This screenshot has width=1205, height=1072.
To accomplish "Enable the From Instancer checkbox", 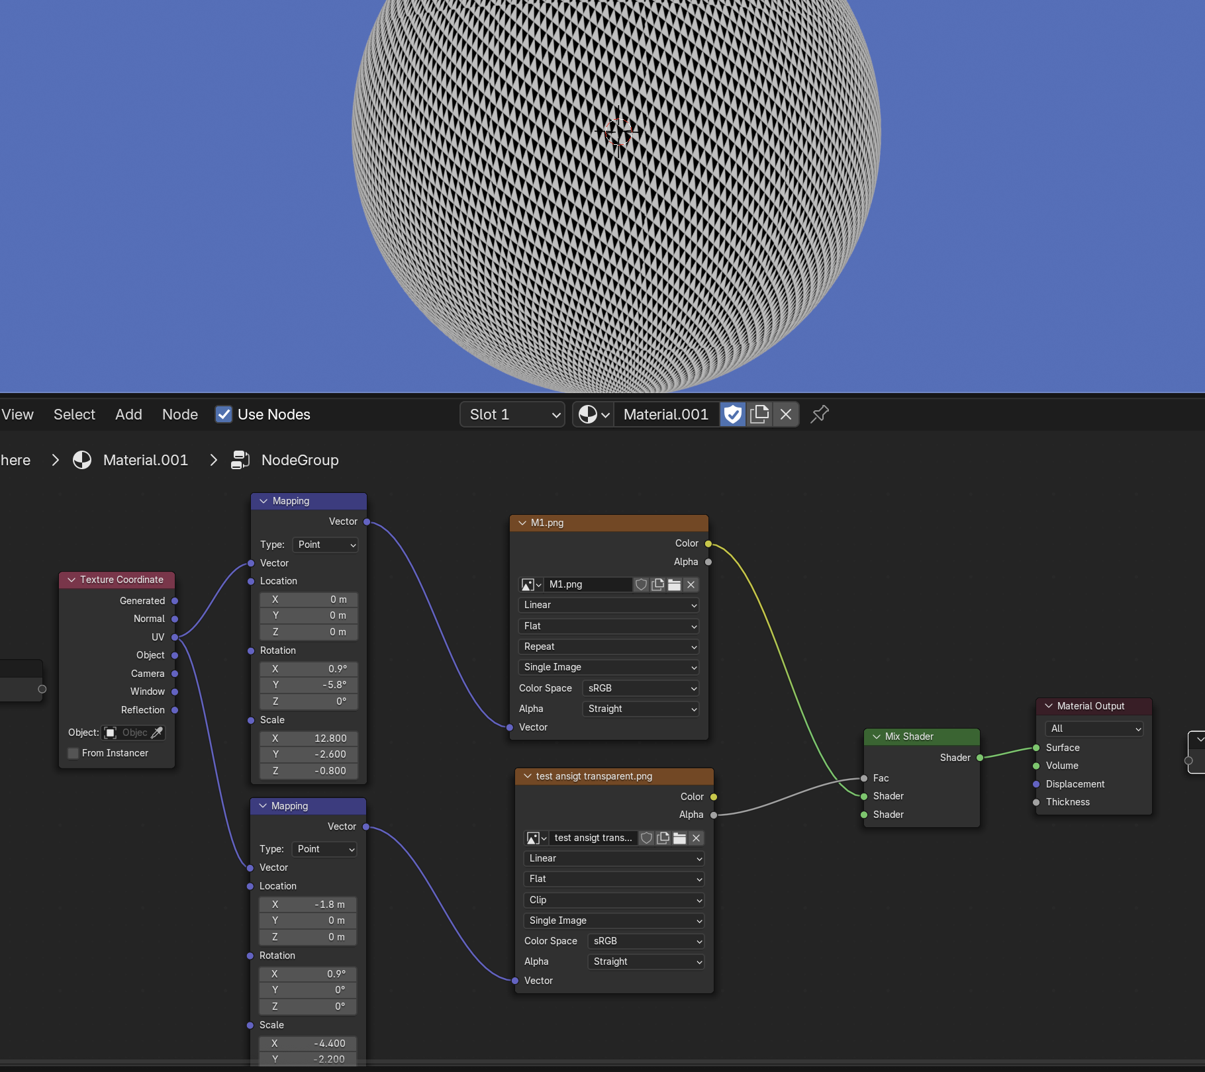I will pos(73,753).
